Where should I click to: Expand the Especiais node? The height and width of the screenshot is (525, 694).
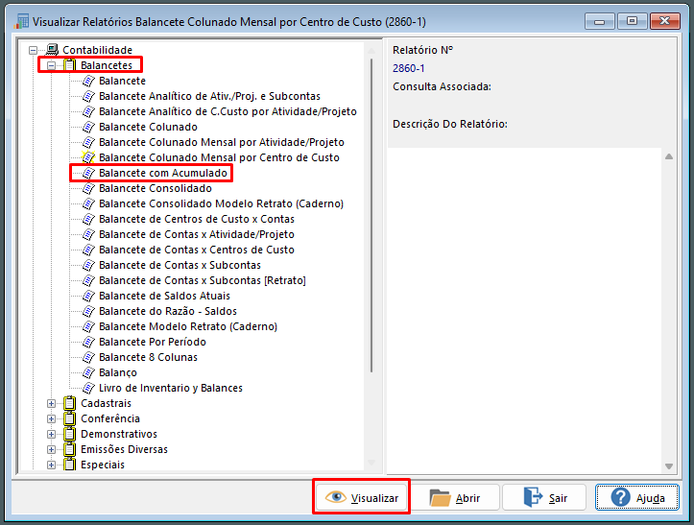point(51,465)
